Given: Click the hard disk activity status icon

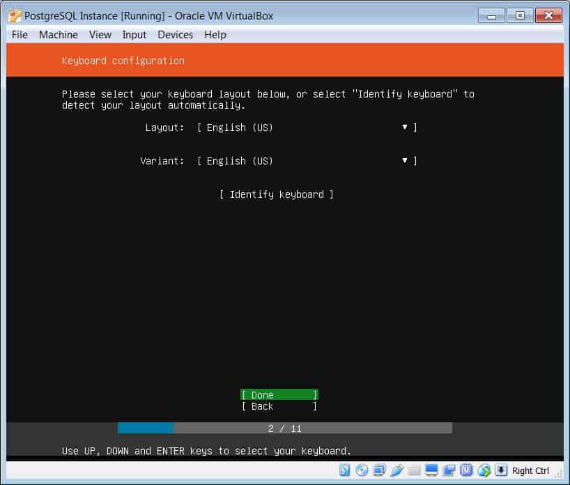Looking at the screenshot, I should coord(344,470).
